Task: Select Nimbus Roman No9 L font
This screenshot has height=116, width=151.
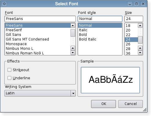Action: [38, 53]
